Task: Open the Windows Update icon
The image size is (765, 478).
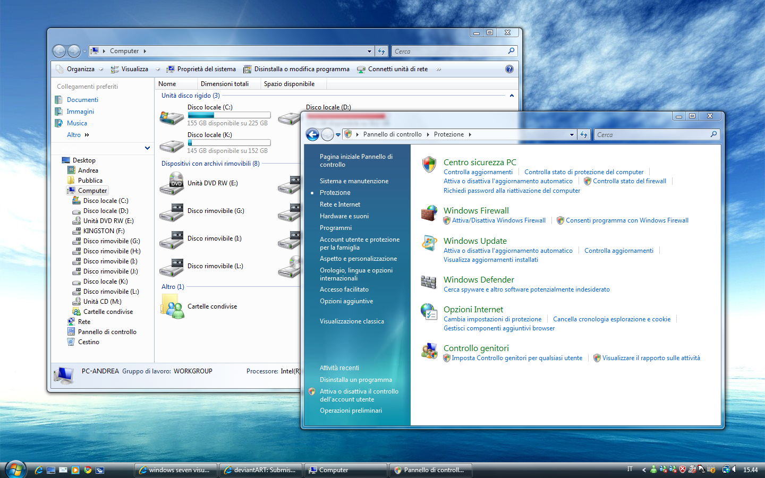Action: point(429,243)
